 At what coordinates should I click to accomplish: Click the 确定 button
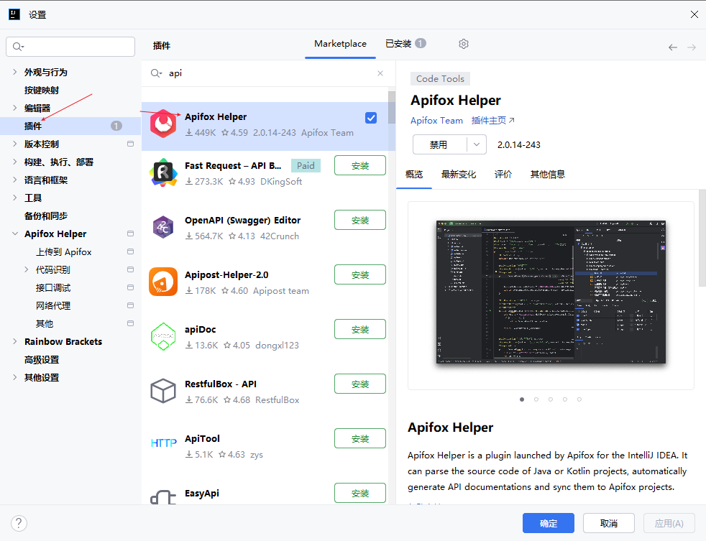coord(549,523)
